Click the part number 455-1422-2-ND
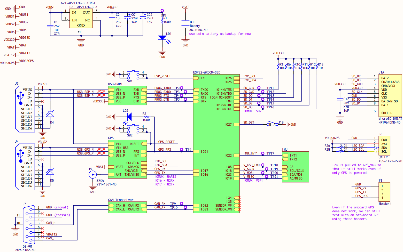Screen dimensions: 403x252 (x=390, y=161)
